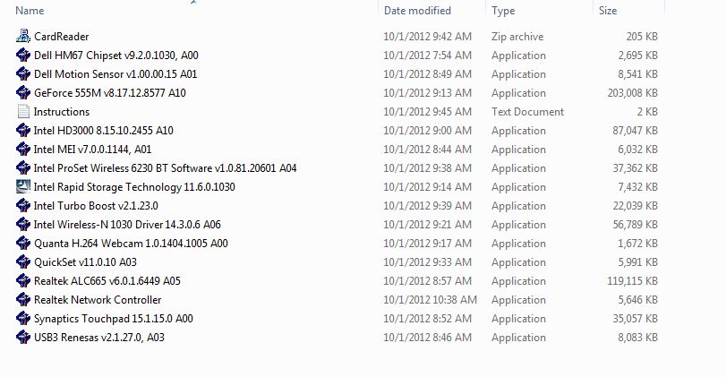Click the '10/1/2012 9:45 AM' date cell

[x=427, y=112]
